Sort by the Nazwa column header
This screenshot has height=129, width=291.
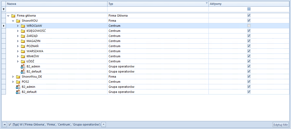[57, 4]
